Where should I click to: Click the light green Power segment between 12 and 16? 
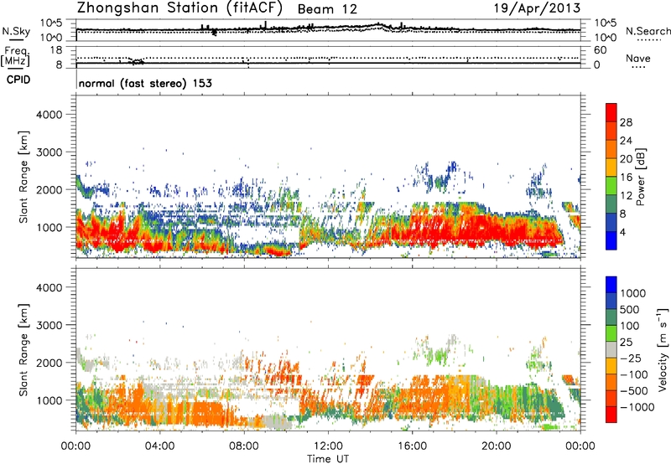point(611,185)
